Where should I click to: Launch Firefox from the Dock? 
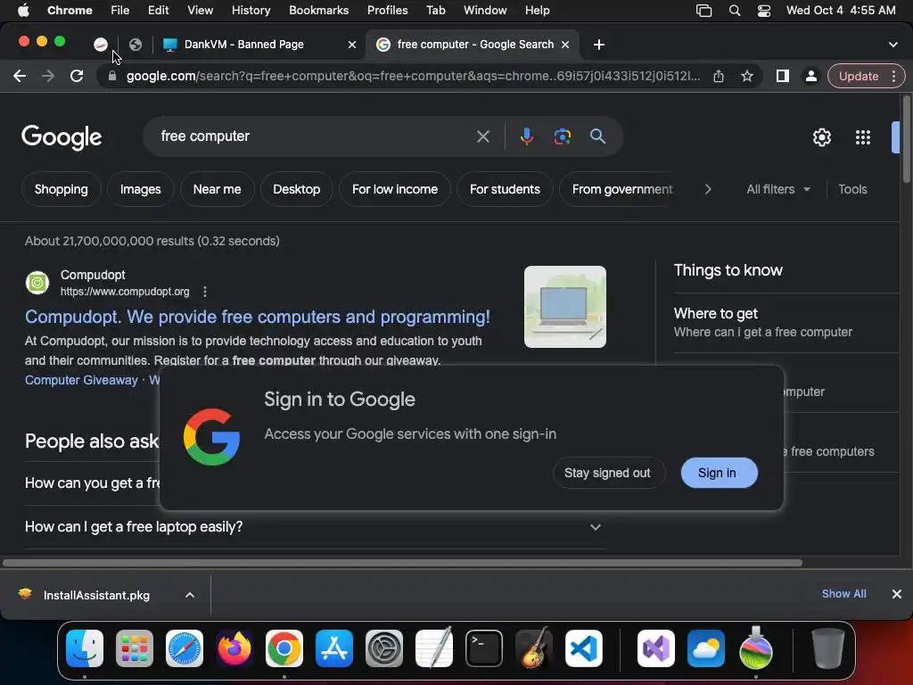pyautogui.click(x=234, y=648)
